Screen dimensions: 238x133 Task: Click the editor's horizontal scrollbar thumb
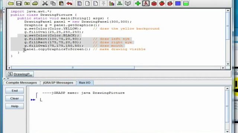[73, 68]
